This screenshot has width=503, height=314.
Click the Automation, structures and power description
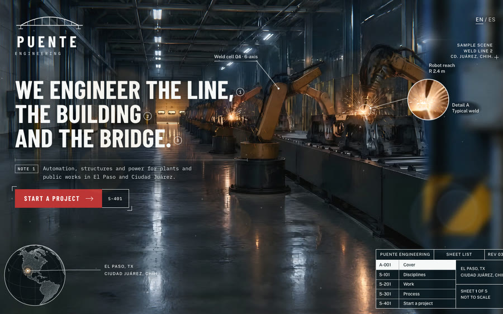pyautogui.click(x=117, y=173)
